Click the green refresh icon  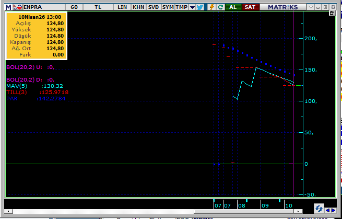[x=220, y=7]
